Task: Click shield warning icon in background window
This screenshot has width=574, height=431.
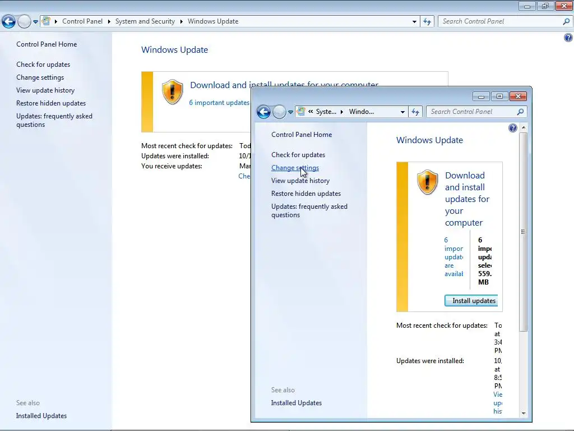Action: coord(172,91)
